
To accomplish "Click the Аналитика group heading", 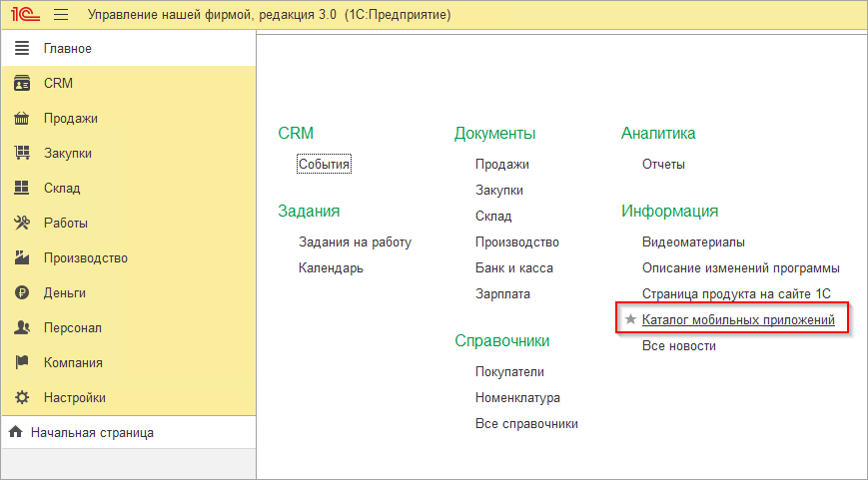I will (x=658, y=134).
